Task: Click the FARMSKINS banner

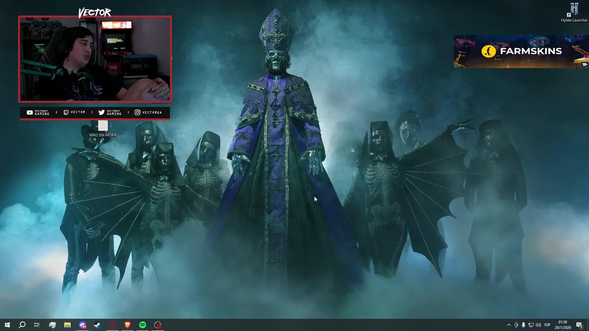Action: pyautogui.click(x=521, y=51)
